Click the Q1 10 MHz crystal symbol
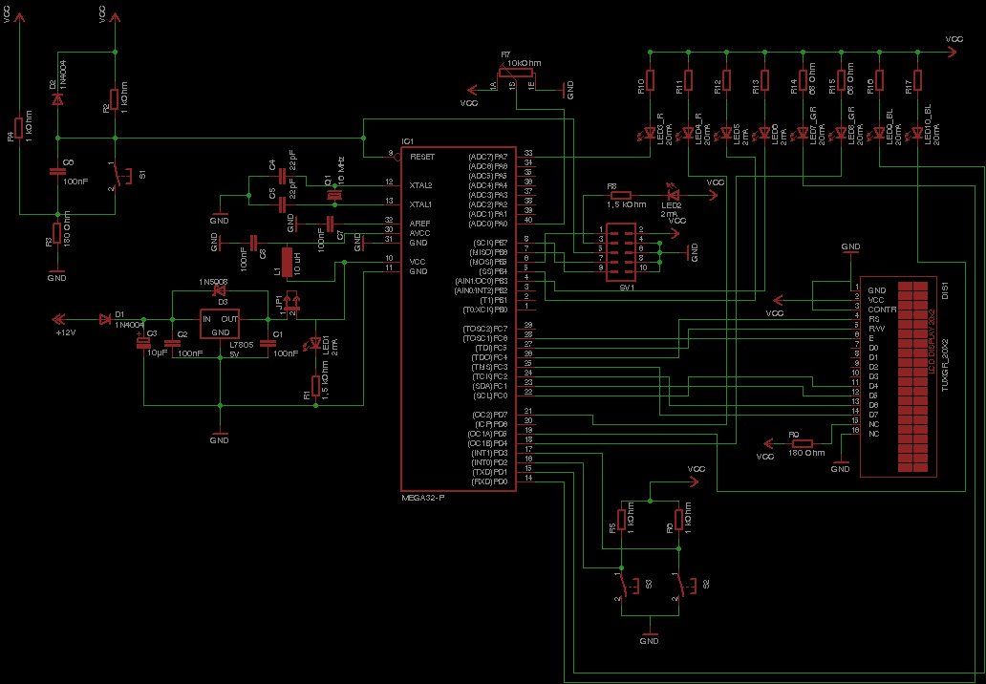The width and height of the screenshot is (986, 684). [335, 196]
